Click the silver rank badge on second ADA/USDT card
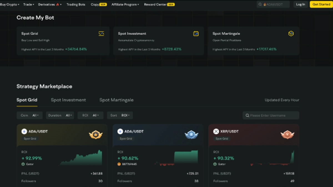 pyautogui.click(x=191, y=135)
